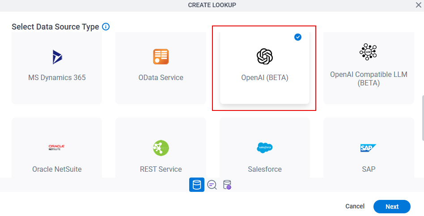
Task: Select the Salesforce label
Action: (265, 169)
